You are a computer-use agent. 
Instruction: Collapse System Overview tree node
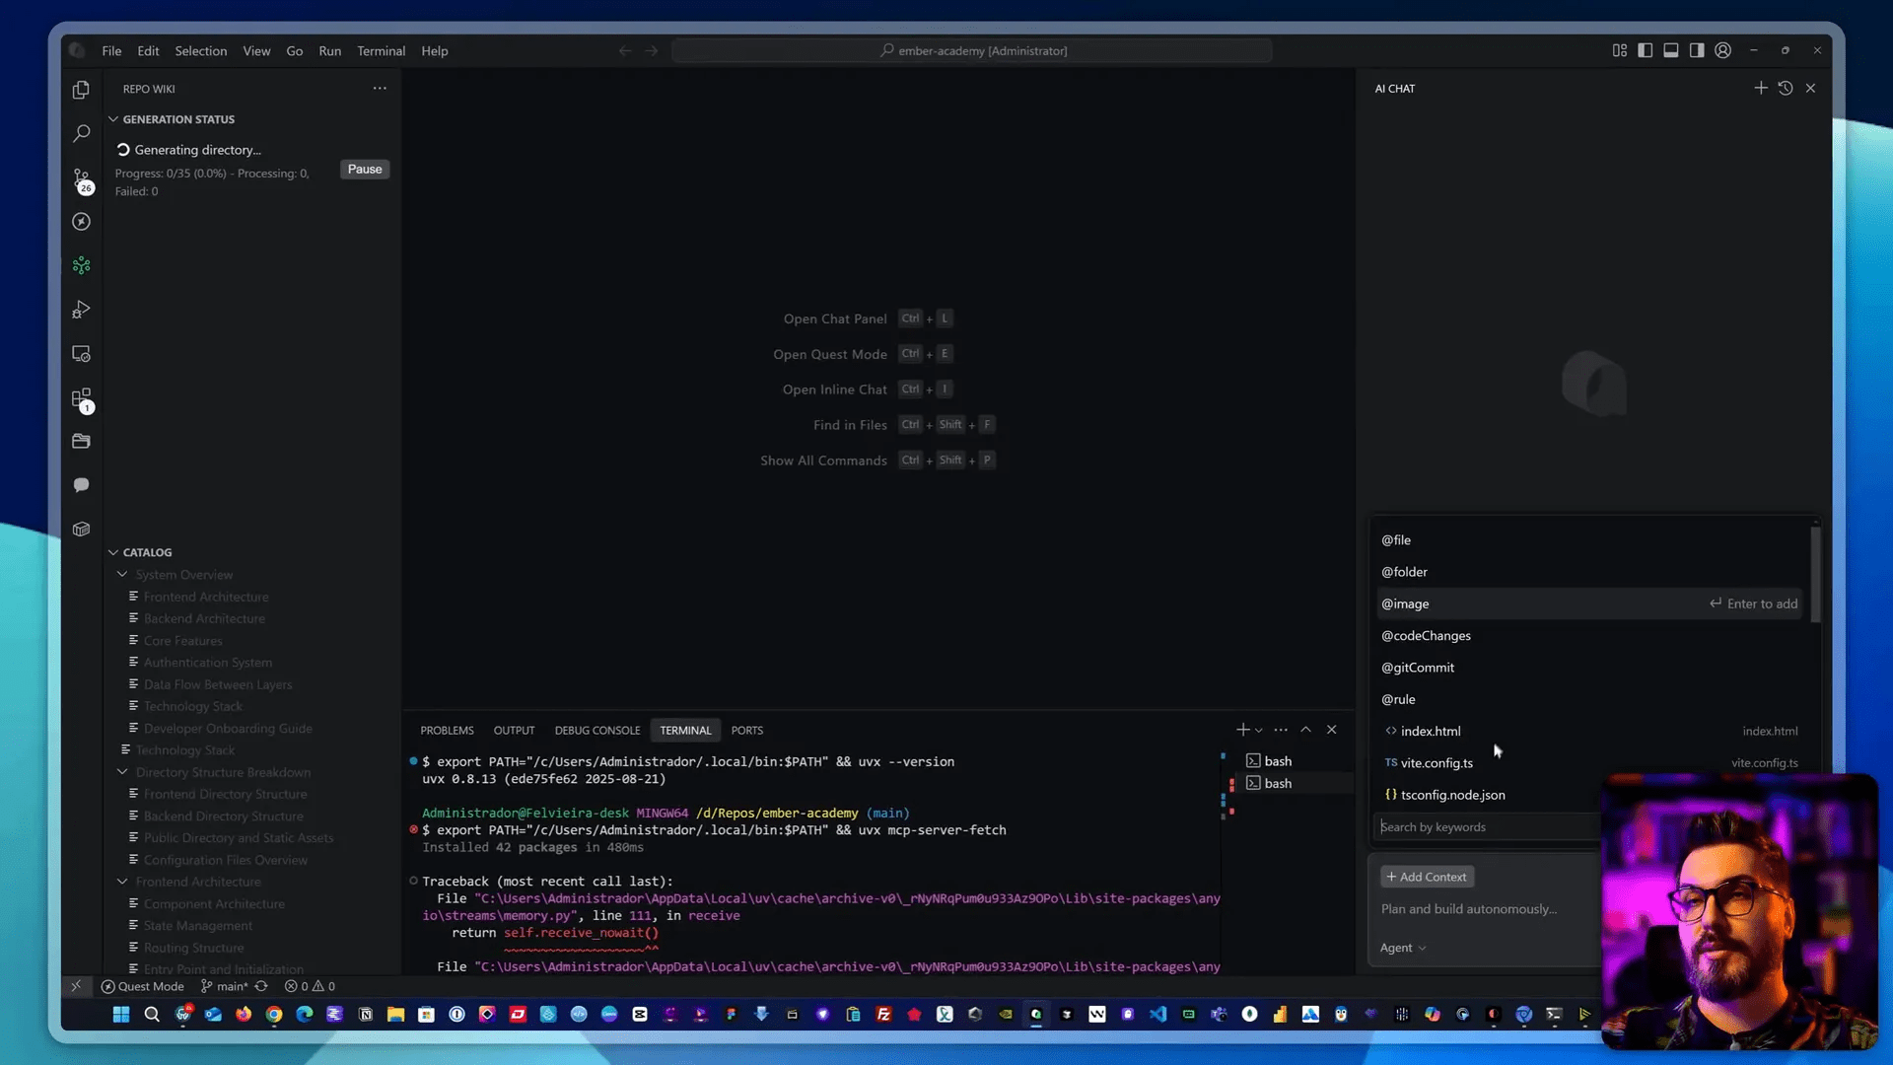pos(122,574)
